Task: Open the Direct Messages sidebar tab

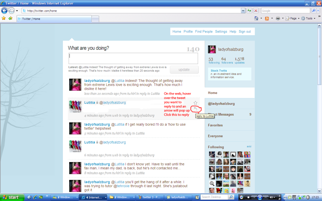Action: (x=230, y=114)
